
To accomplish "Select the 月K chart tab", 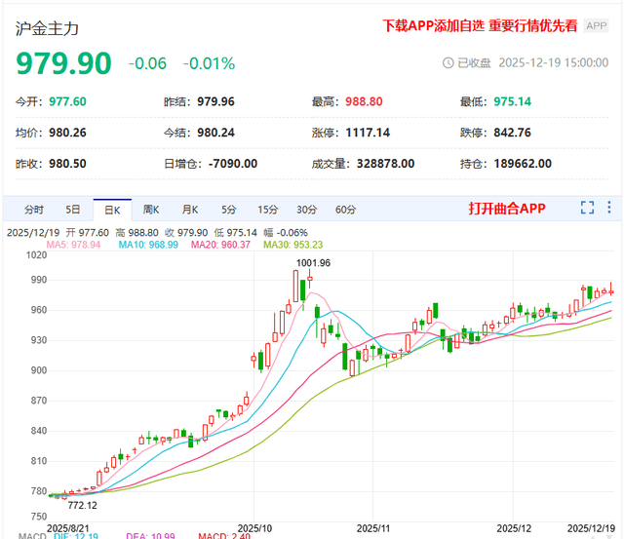I will click(190, 210).
